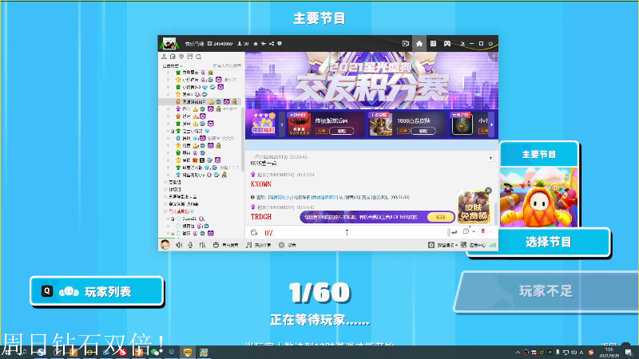Click the star favorite icon in title bar

256,44
